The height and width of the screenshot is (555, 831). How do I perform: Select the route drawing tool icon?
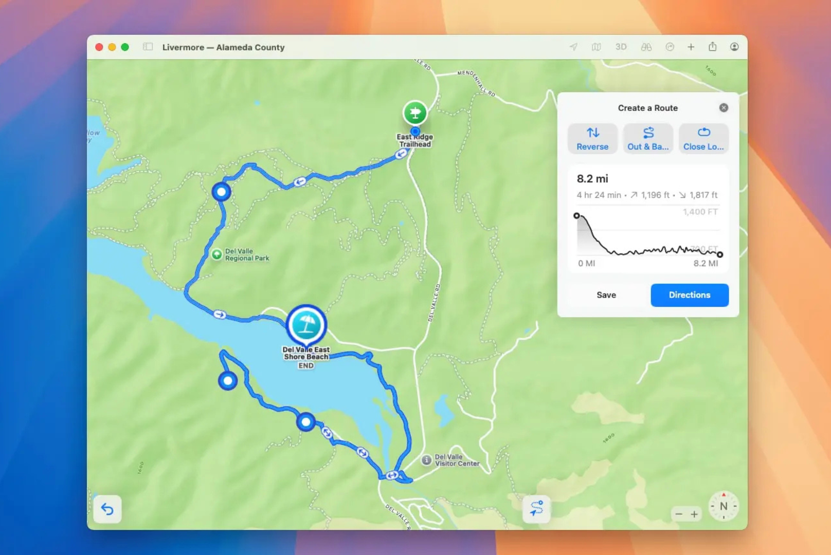coord(536,508)
